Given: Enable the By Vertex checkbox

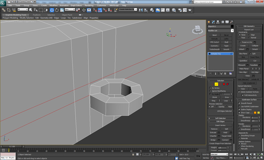Looking at the screenshot, I should coord(210,88).
